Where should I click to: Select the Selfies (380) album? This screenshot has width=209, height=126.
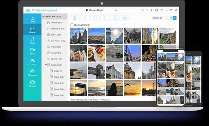(54, 35)
